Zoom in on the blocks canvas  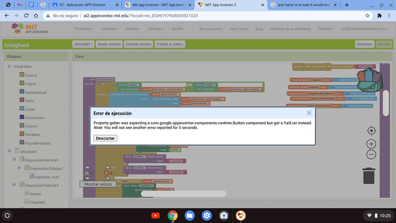click(371, 144)
